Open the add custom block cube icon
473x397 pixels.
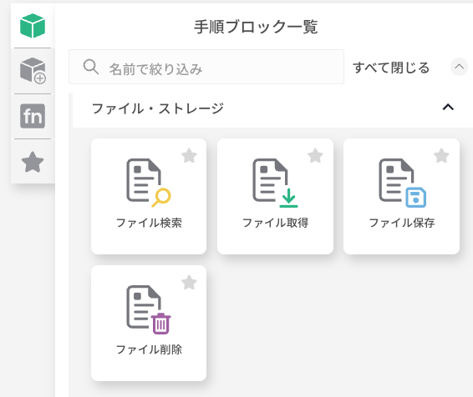(x=33, y=71)
